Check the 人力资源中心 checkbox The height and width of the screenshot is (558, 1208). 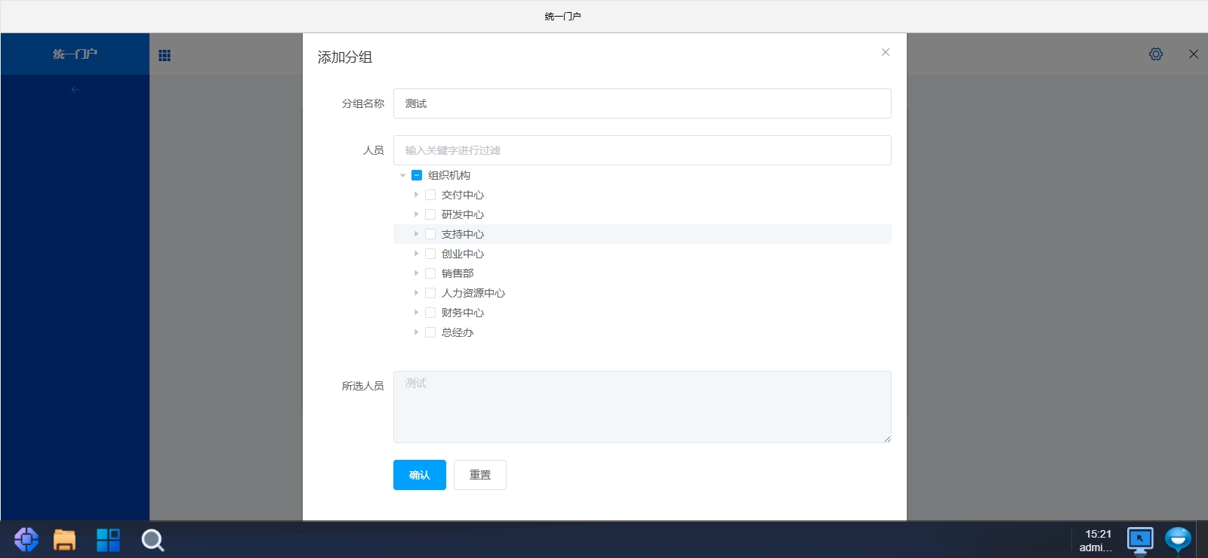coord(430,293)
